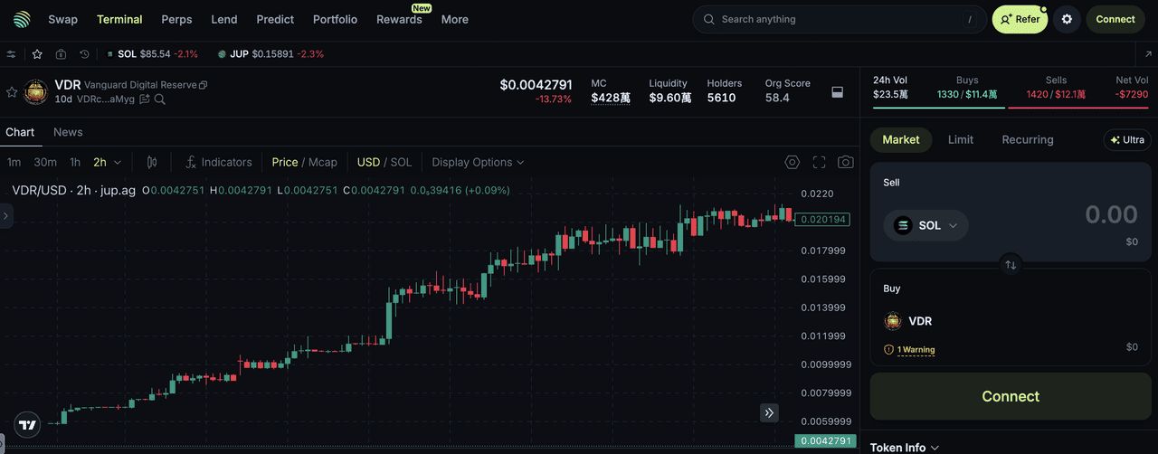1158x454 pixels.
Task: Switch to the Chart tab
Action: click(20, 132)
